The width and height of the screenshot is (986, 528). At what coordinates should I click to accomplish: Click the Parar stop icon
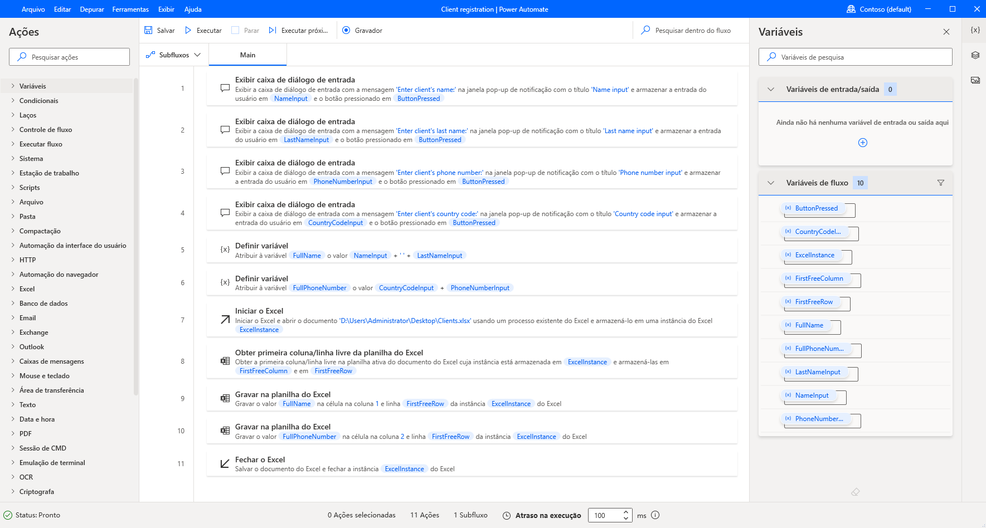coord(235,31)
